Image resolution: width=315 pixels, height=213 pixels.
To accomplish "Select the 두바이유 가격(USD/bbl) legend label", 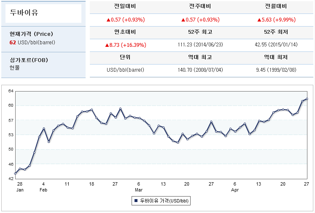I will point(165,201).
